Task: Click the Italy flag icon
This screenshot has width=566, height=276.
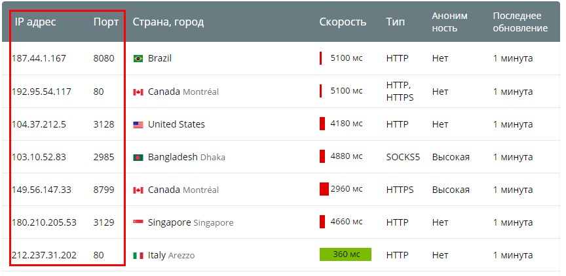Action: point(138,256)
